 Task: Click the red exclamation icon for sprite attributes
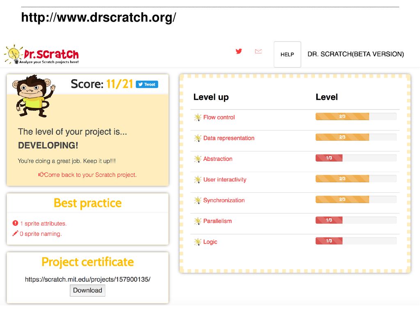(x=15, y=223)
